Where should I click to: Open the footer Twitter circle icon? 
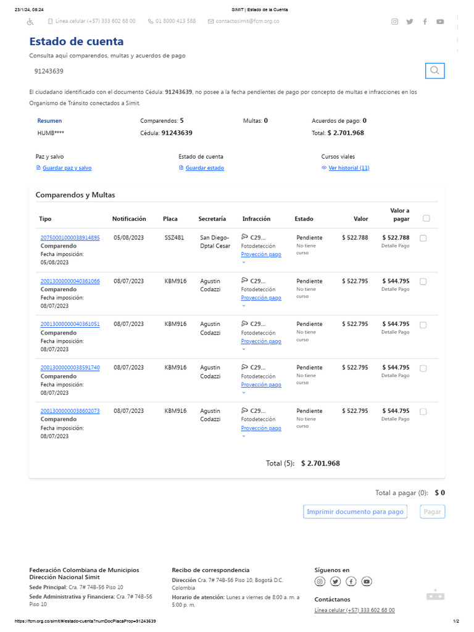coord(335,581)
